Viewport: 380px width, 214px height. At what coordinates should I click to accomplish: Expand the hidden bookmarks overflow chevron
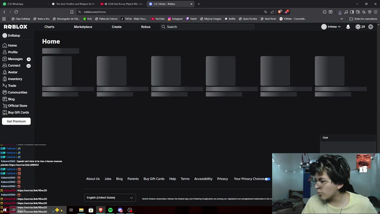pyautogui.click(x=342, y=19)
